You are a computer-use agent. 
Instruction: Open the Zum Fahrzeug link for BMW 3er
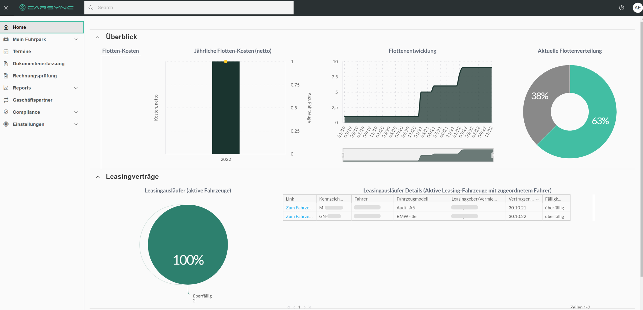pos(299,216)
